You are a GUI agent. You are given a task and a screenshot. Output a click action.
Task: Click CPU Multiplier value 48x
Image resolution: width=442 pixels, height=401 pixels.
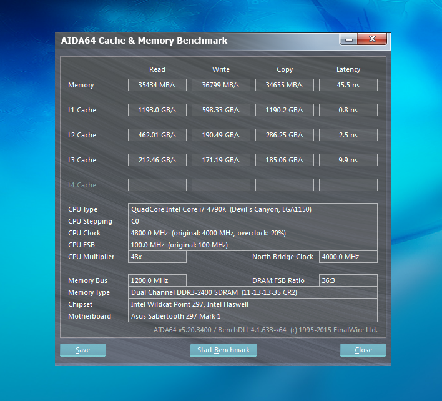pos(157,257)
